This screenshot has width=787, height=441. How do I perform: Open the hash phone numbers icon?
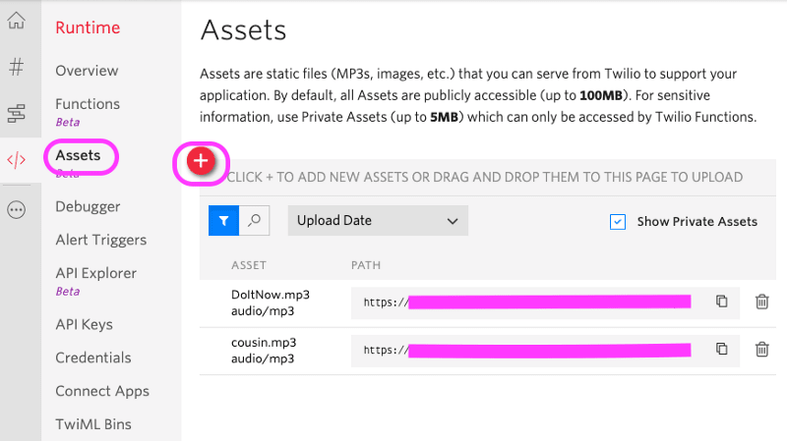tap(16, 67)
